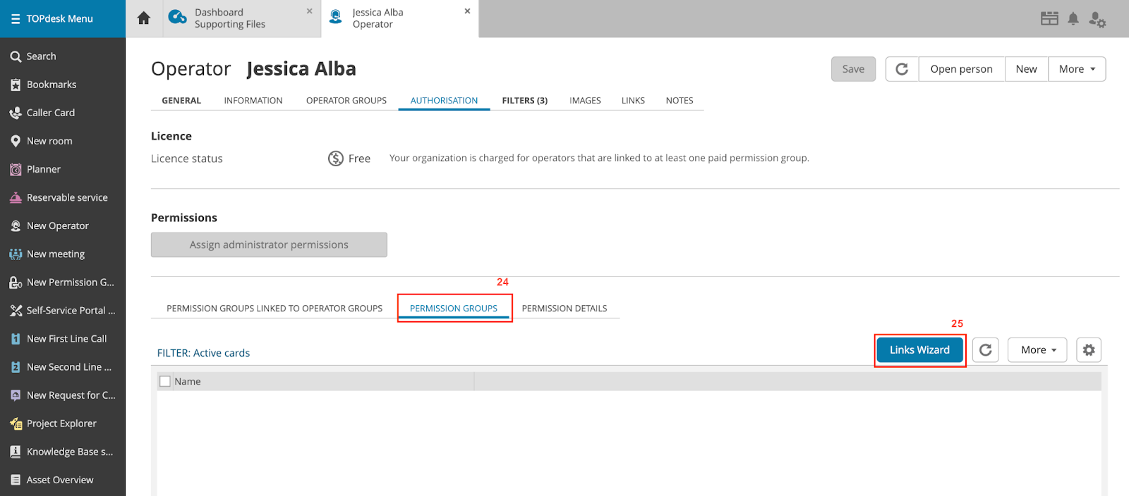Screen dimensions: 1129x496
Task: Open the TOPdesk Menu hamburger
Action: tap(16, 19)
